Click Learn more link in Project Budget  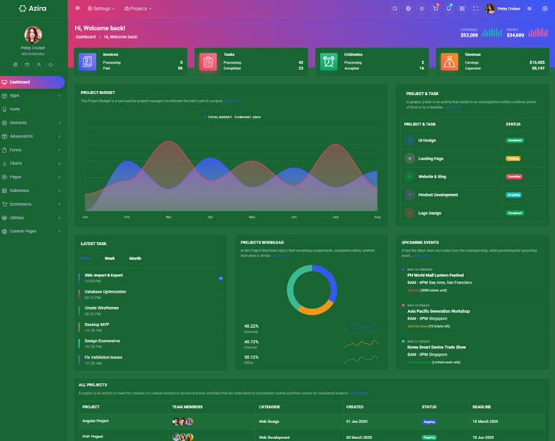click(x=233, y=101)
